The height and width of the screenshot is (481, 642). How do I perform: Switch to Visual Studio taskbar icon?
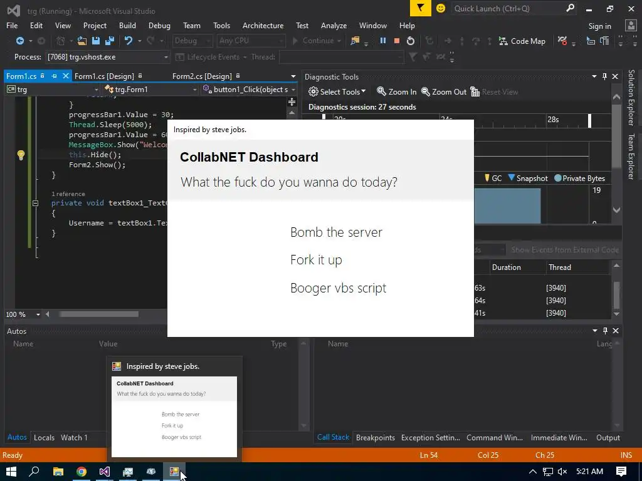pyautogui.click(x=105, y=472)
